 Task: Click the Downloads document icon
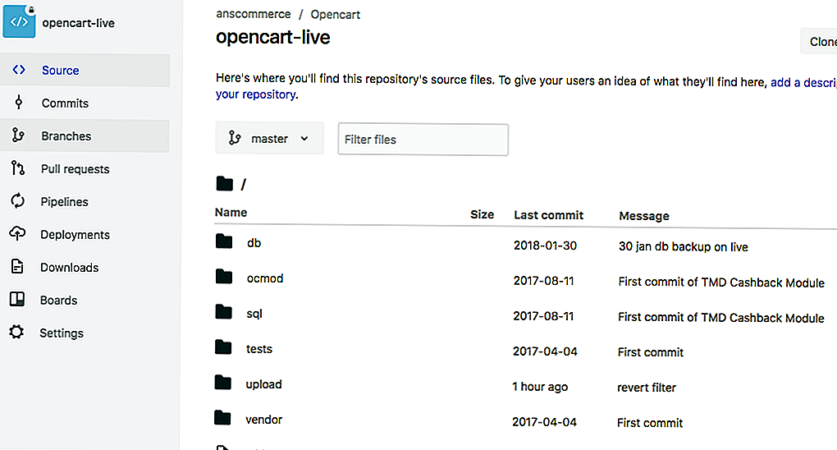(x=17, y=268)
